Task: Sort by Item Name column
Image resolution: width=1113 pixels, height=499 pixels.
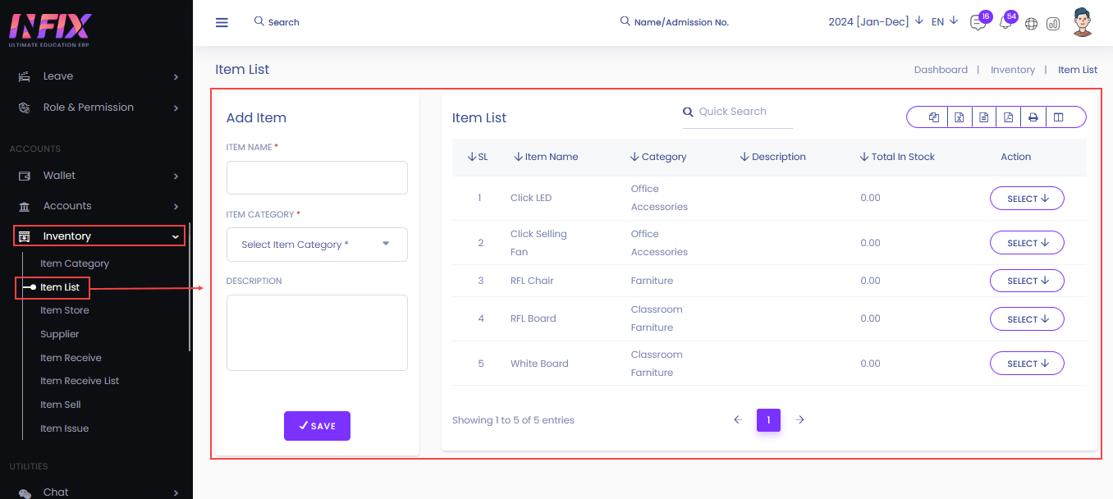Action: tap(546, 157)
